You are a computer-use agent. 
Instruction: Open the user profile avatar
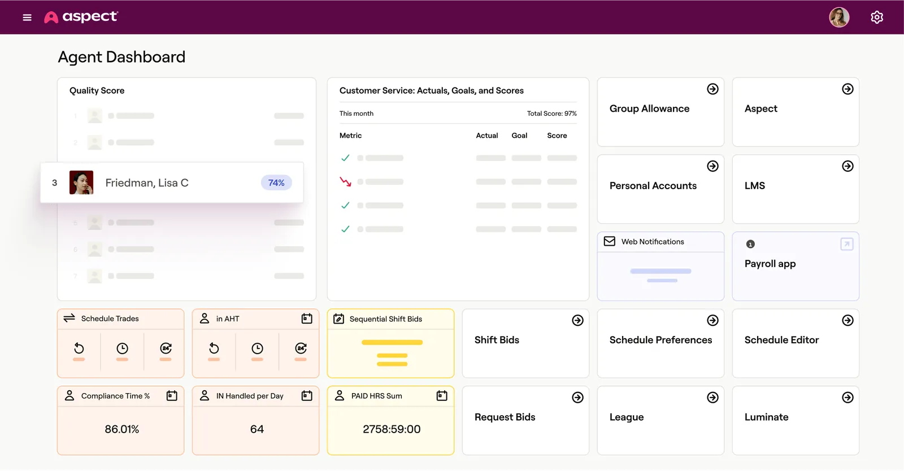click(x=839, y=18)
